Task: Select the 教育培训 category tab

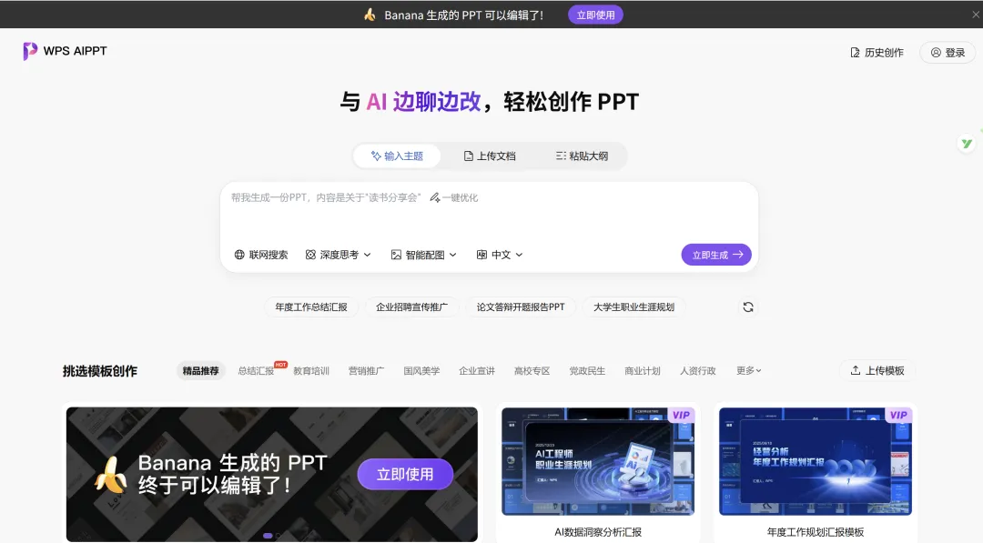Action: 311,371
